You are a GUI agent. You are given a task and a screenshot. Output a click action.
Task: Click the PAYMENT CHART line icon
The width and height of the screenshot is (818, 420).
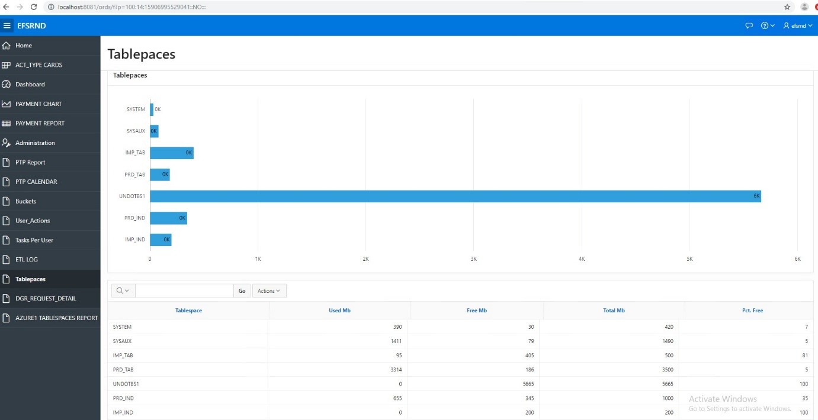7,104
